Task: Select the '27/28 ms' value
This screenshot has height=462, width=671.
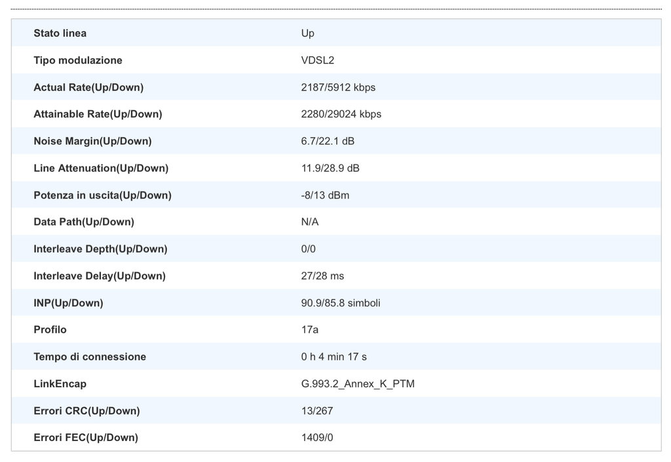Action: pyautogui.click(x=322, y=276)
